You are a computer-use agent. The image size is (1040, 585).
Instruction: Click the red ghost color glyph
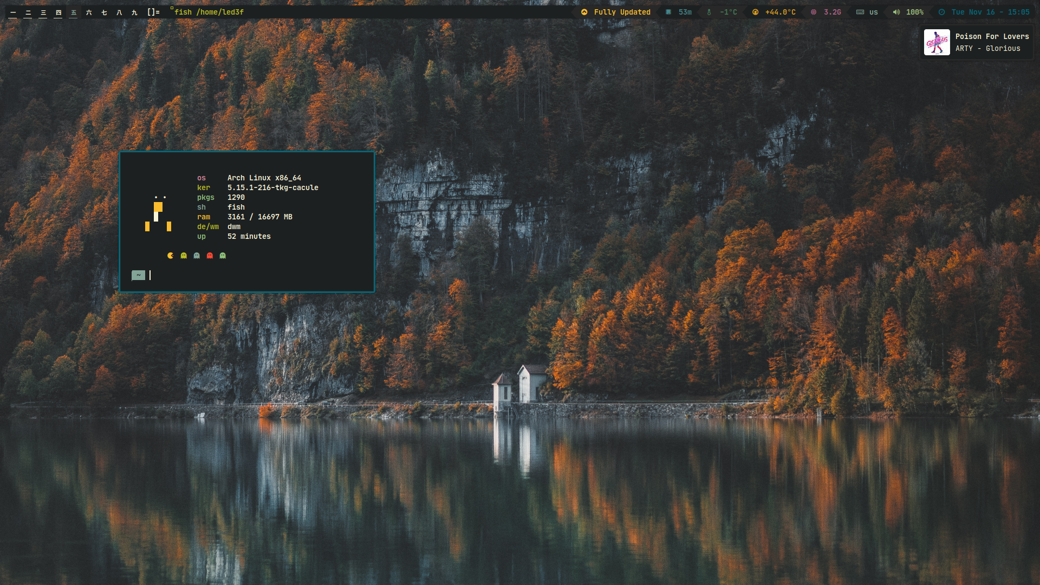[x=210, y=256]
